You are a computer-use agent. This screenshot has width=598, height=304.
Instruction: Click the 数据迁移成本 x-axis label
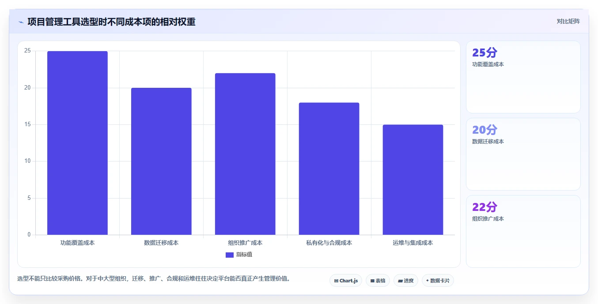pyautogui.click(x=161, y=243)
